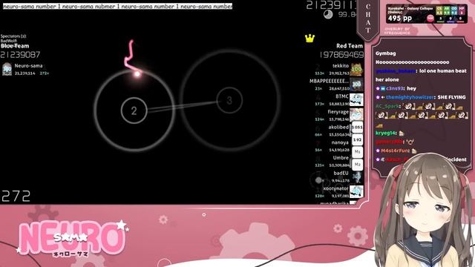Viewport: 475px width, 267px height.
Task: Click the themightyhowitzer chat username
Action: (410, 97)
